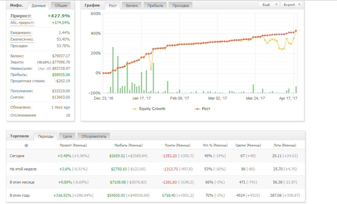The height and width of the screenshot is (204, 337).
Task: Click this month's profit $7108.98
Action: [118, 182]
